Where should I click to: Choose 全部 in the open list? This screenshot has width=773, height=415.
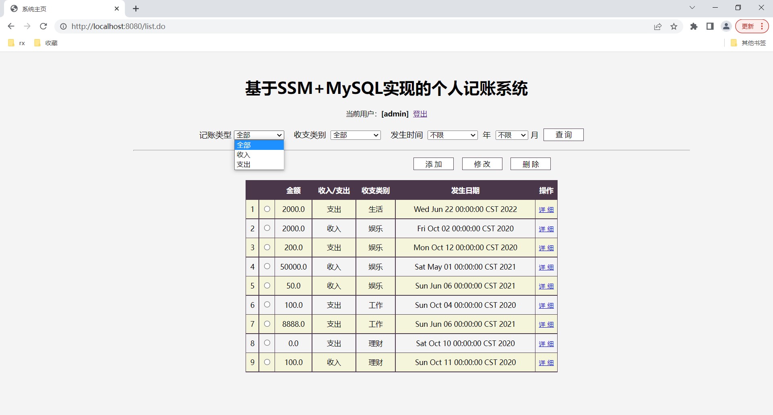click(259, 145)
